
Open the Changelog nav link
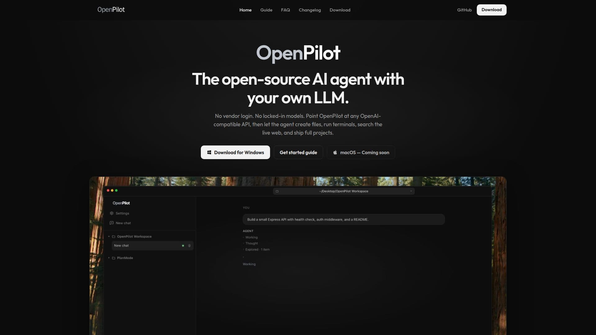[x=309, y=10]
